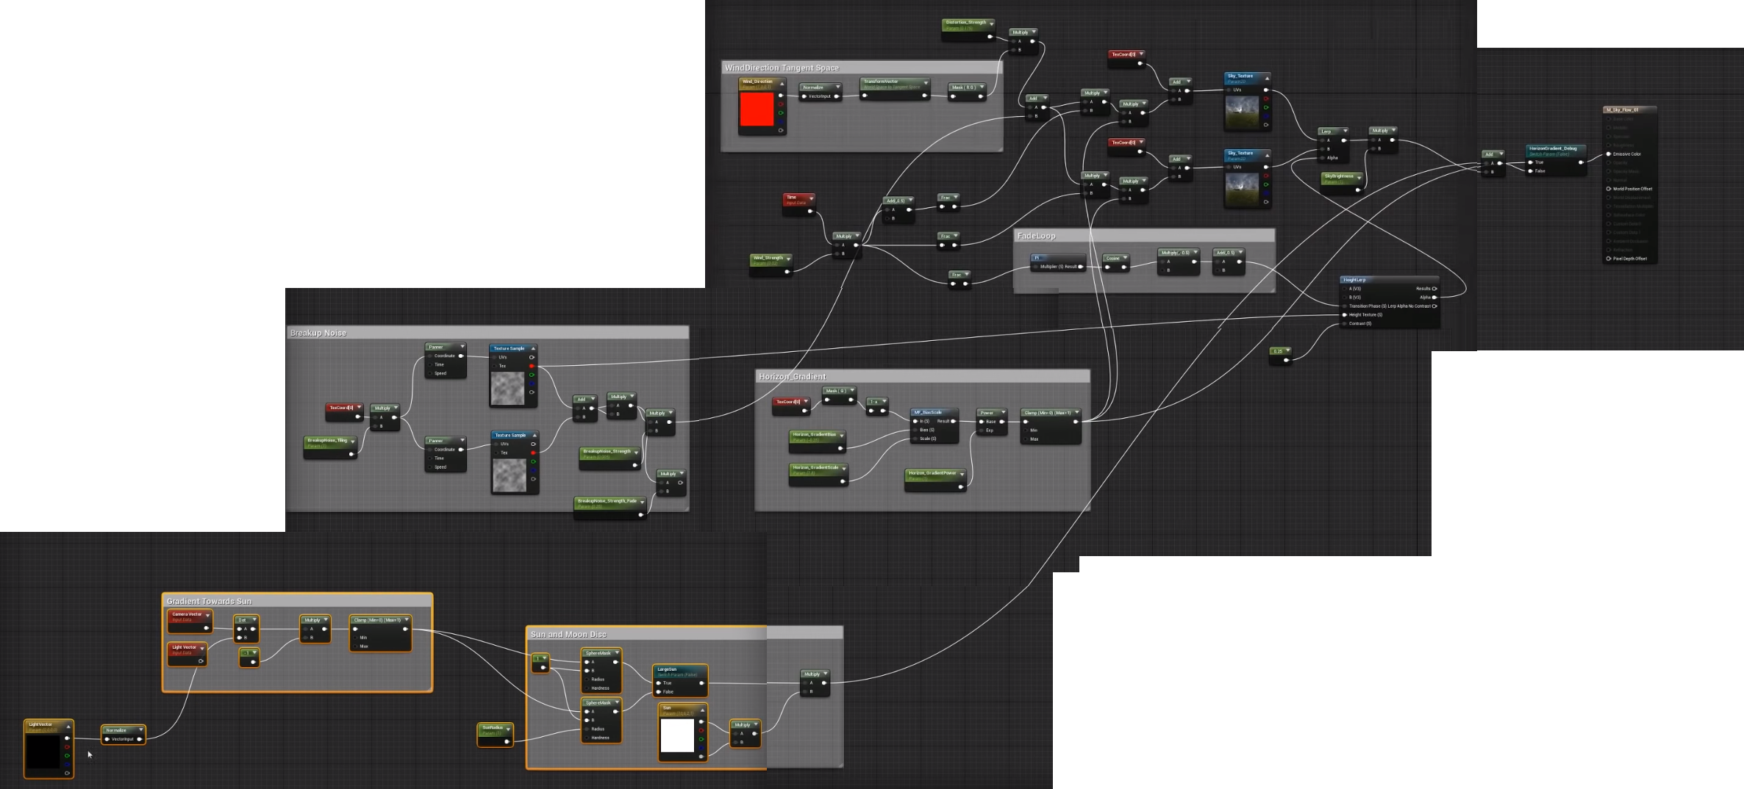Click the white Sun color preview swatch
Screen dimensions: 1744x789
[x=677, y=735]
